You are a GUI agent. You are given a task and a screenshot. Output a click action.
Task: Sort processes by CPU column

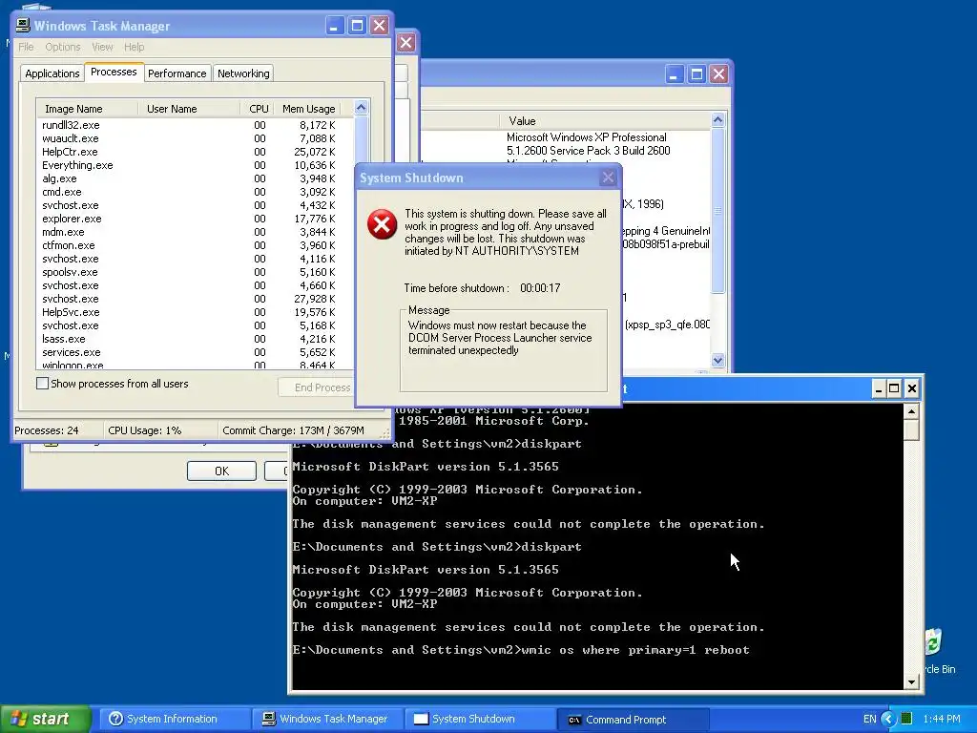[257, 109]
